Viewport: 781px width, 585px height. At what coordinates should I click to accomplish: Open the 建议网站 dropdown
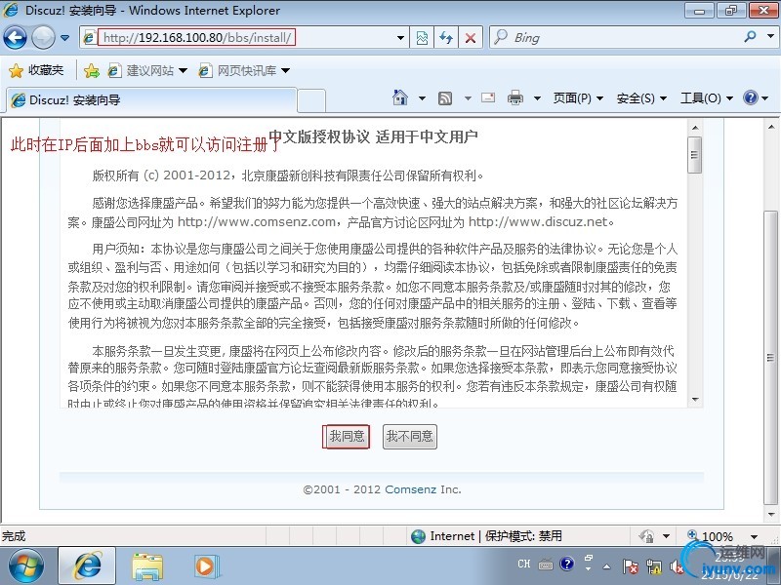148,70
